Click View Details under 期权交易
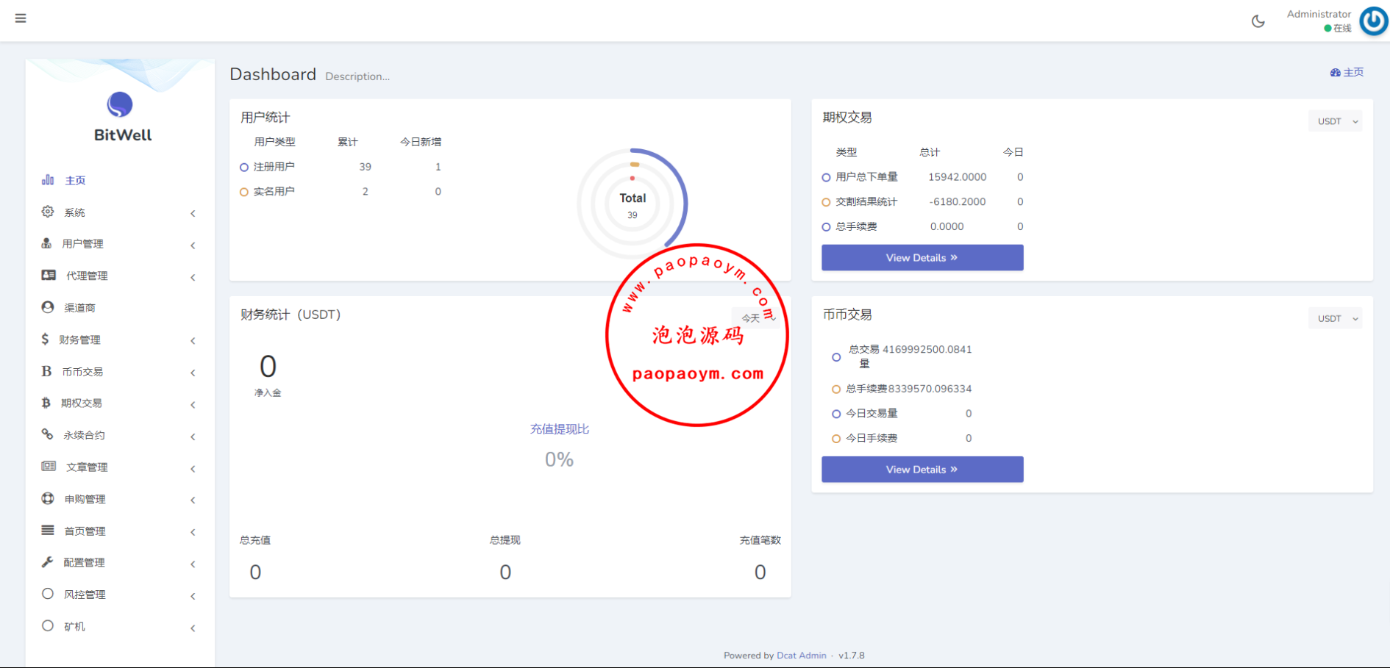 [922, 258]
